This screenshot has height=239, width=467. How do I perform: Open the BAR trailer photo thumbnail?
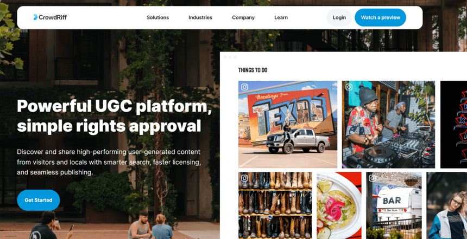394,205
